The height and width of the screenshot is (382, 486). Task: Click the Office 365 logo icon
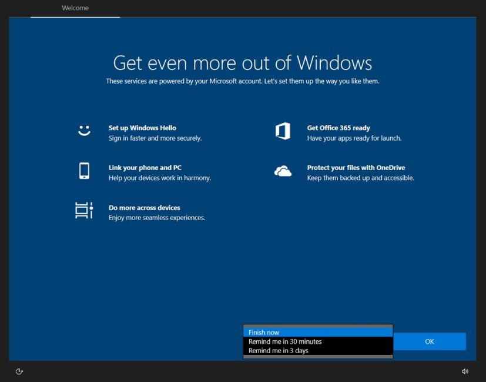click(283, 131)
